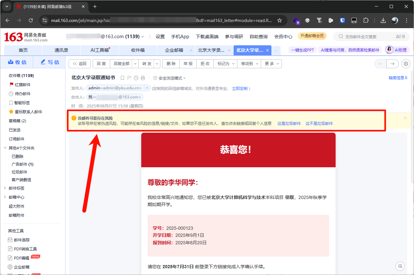414x275 pixels.
Task: Open Chrome three-dot menu
Action: point(407,20)
